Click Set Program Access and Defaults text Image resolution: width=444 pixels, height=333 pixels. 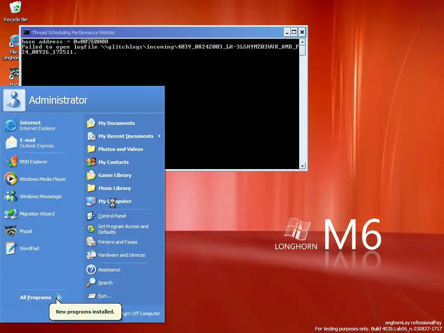pos(123,229)
